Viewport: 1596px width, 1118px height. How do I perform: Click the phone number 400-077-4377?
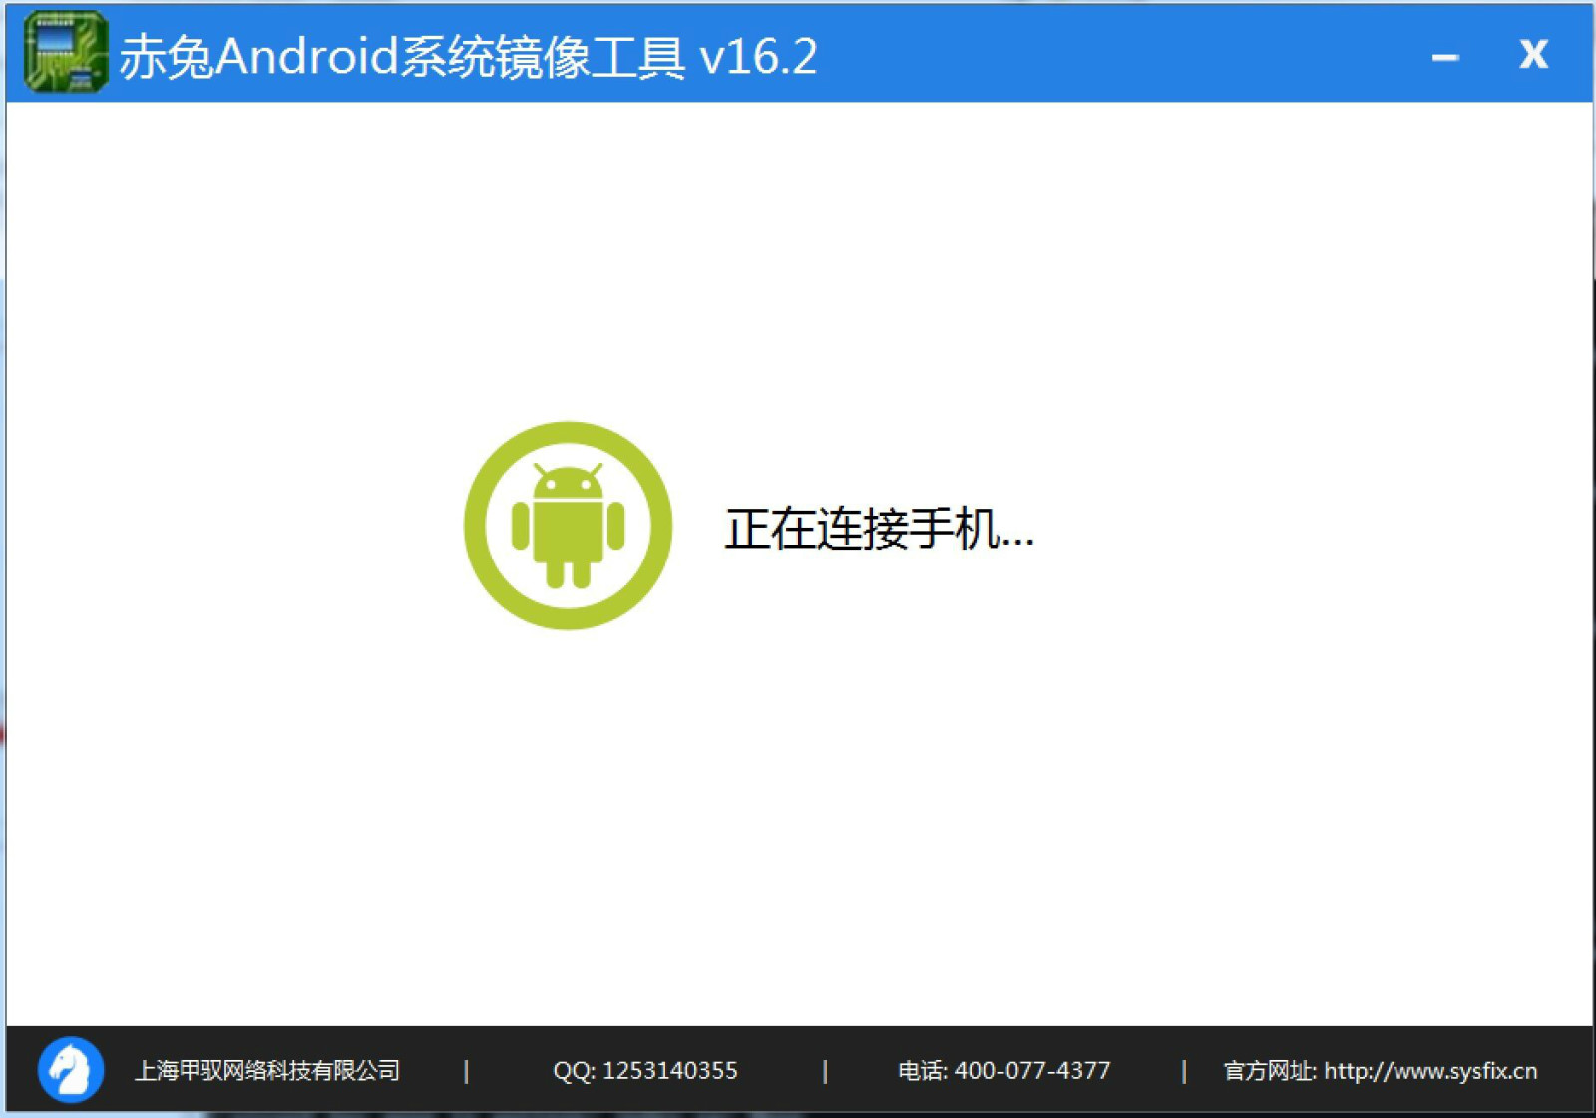[x=1032, y=1071]
